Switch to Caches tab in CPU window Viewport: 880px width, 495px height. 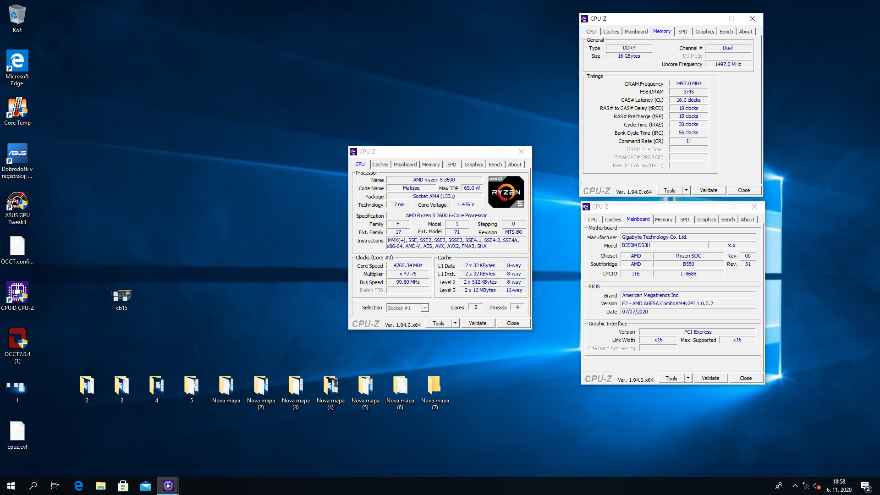click(x=380, y=165)
